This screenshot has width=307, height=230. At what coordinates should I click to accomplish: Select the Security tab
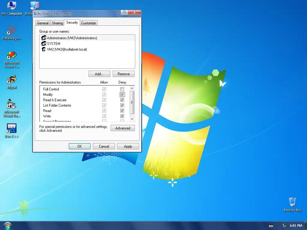[x=72, y=22]
